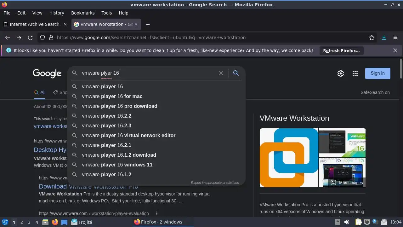
Task: Open three-dot menu for workstation-player-evaluation result
Action: [x=156, y=213]
